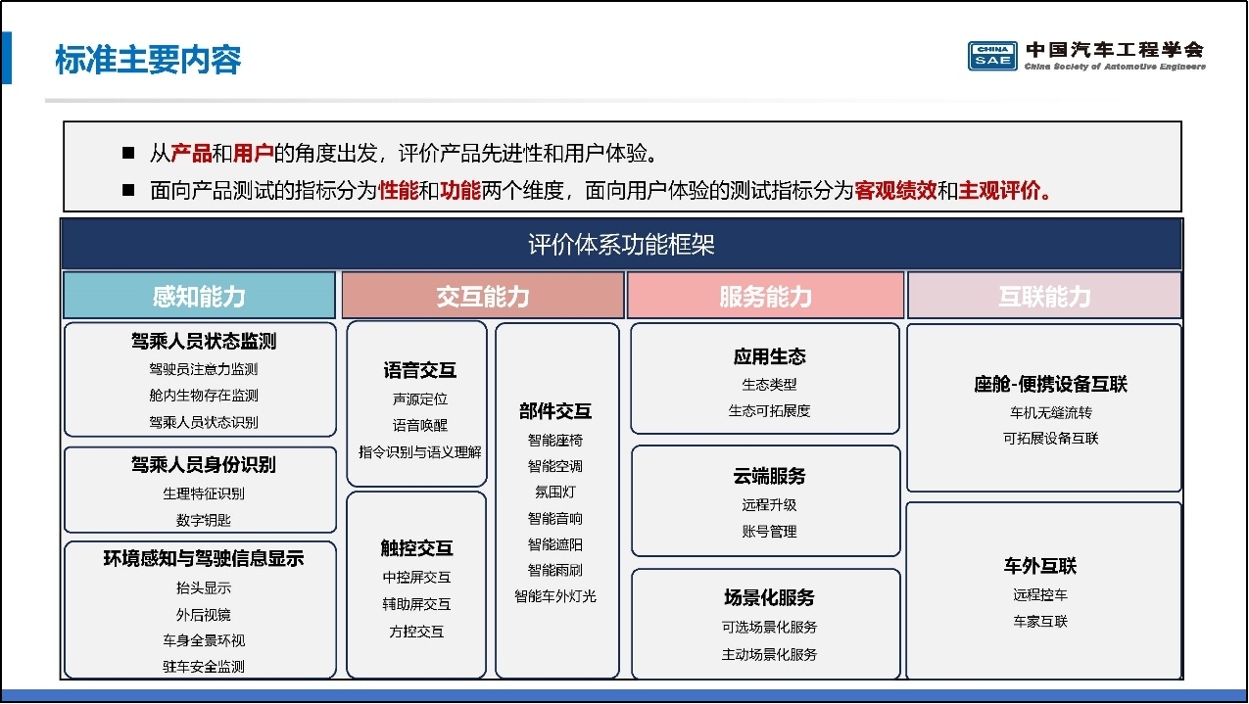Select the 评价体系功能框架 header bar
This screenshot has height=704, width=1249.
click(621, 245)
